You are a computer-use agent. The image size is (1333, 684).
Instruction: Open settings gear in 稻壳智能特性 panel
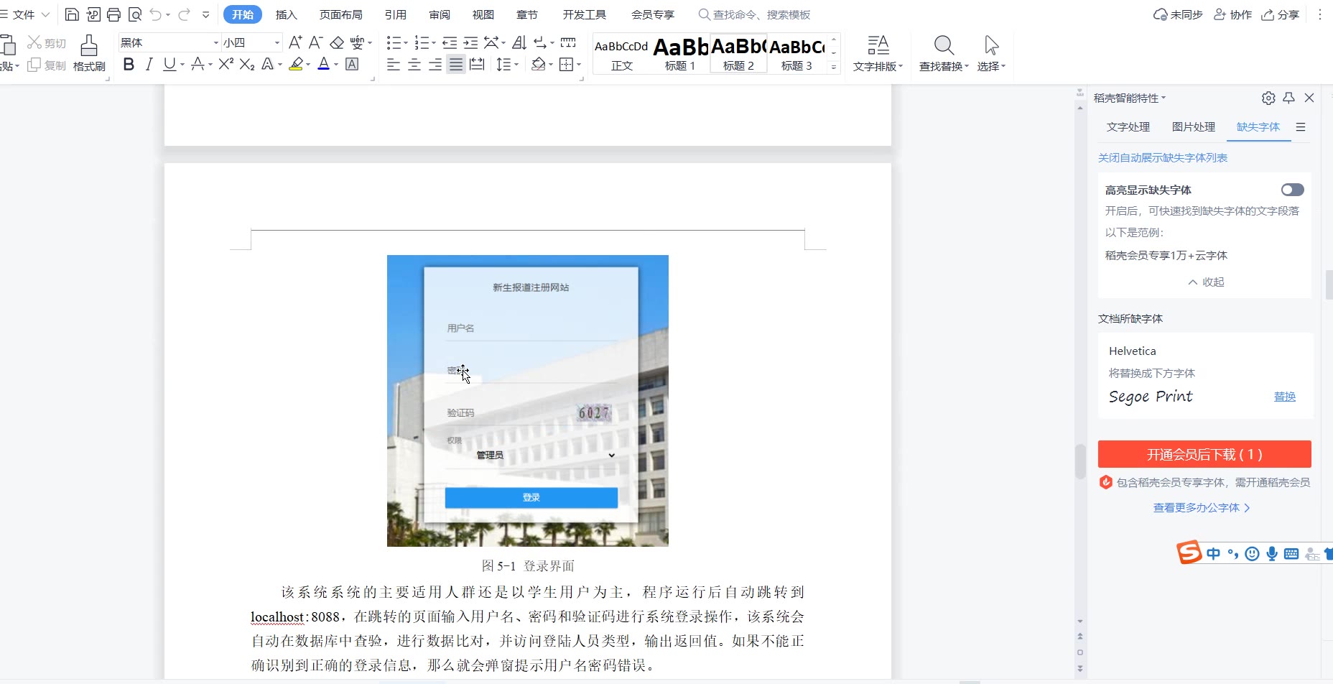pos(1268,98)
